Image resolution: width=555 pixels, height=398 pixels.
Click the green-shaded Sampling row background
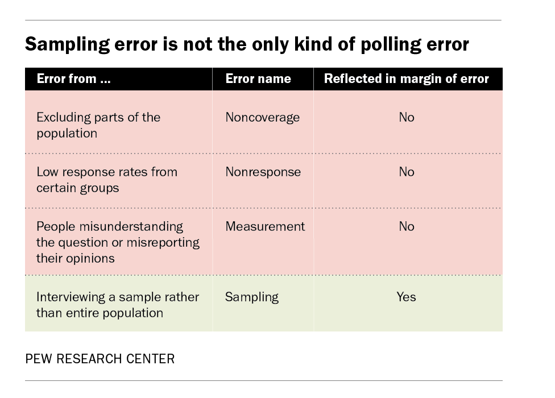264,304
